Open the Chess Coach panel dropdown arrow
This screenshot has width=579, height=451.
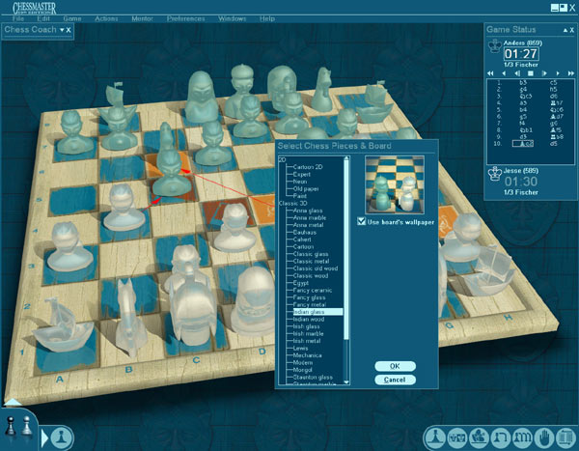62,30
